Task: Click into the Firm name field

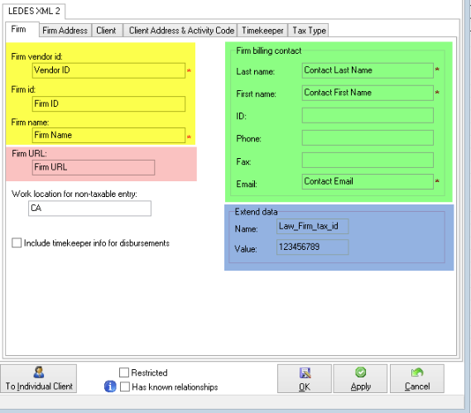Action: (x=108, y=135)
